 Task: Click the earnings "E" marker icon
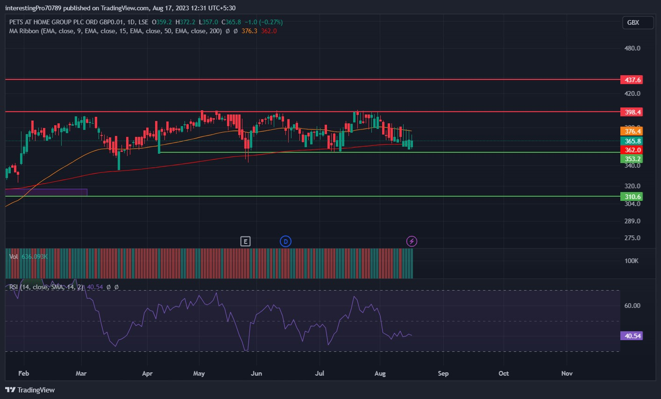click(245, 241)
